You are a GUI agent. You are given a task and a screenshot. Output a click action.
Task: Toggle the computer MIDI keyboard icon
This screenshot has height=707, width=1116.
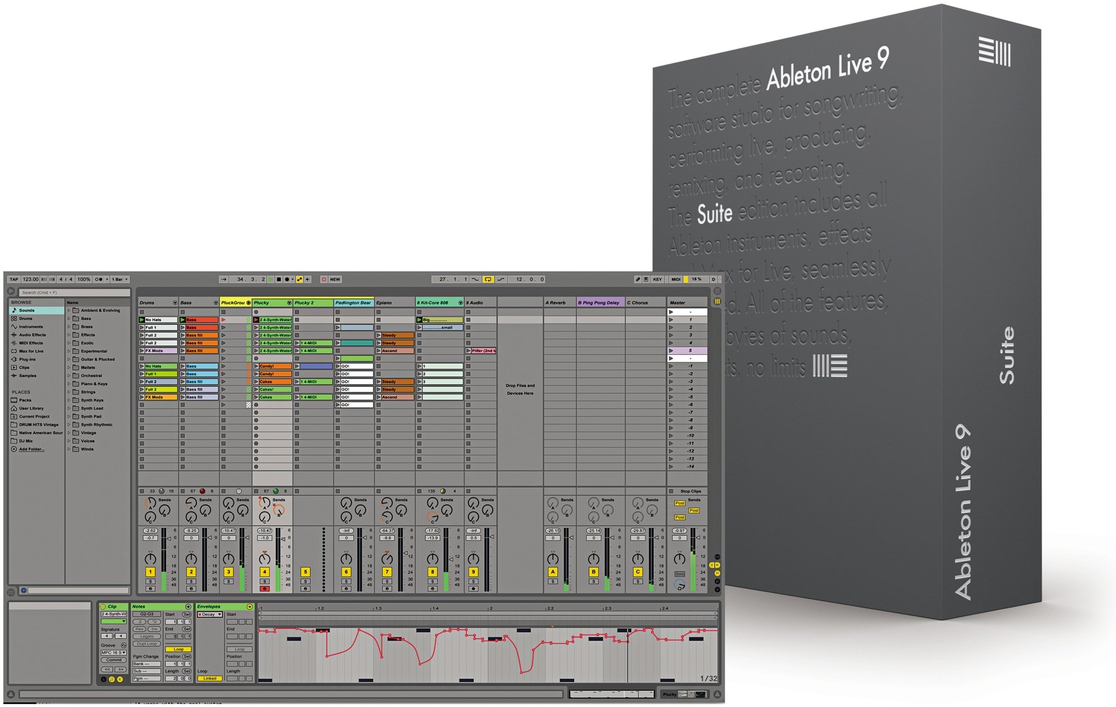click(645, 280)
